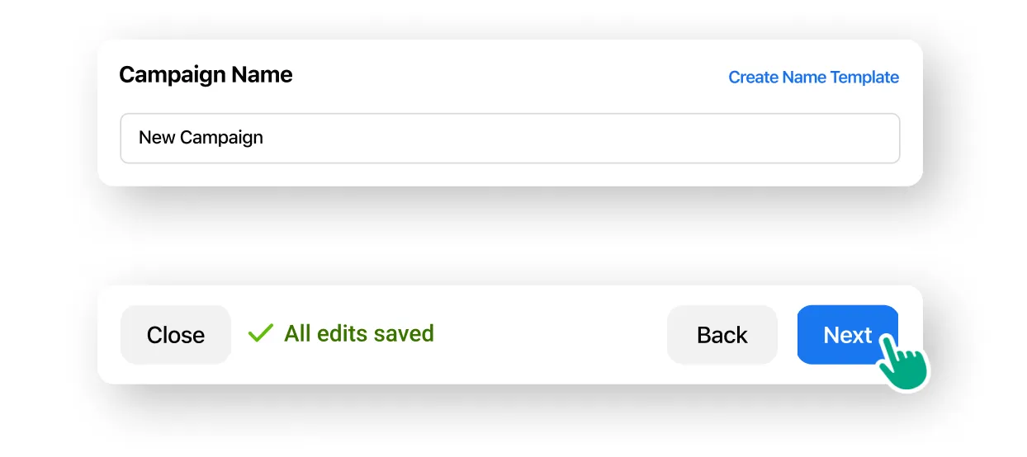Image resolution: width=1027 pixels, height=457 pixels.
Task: Click the gray Close button at left
Action: click(x=176, y=335)
